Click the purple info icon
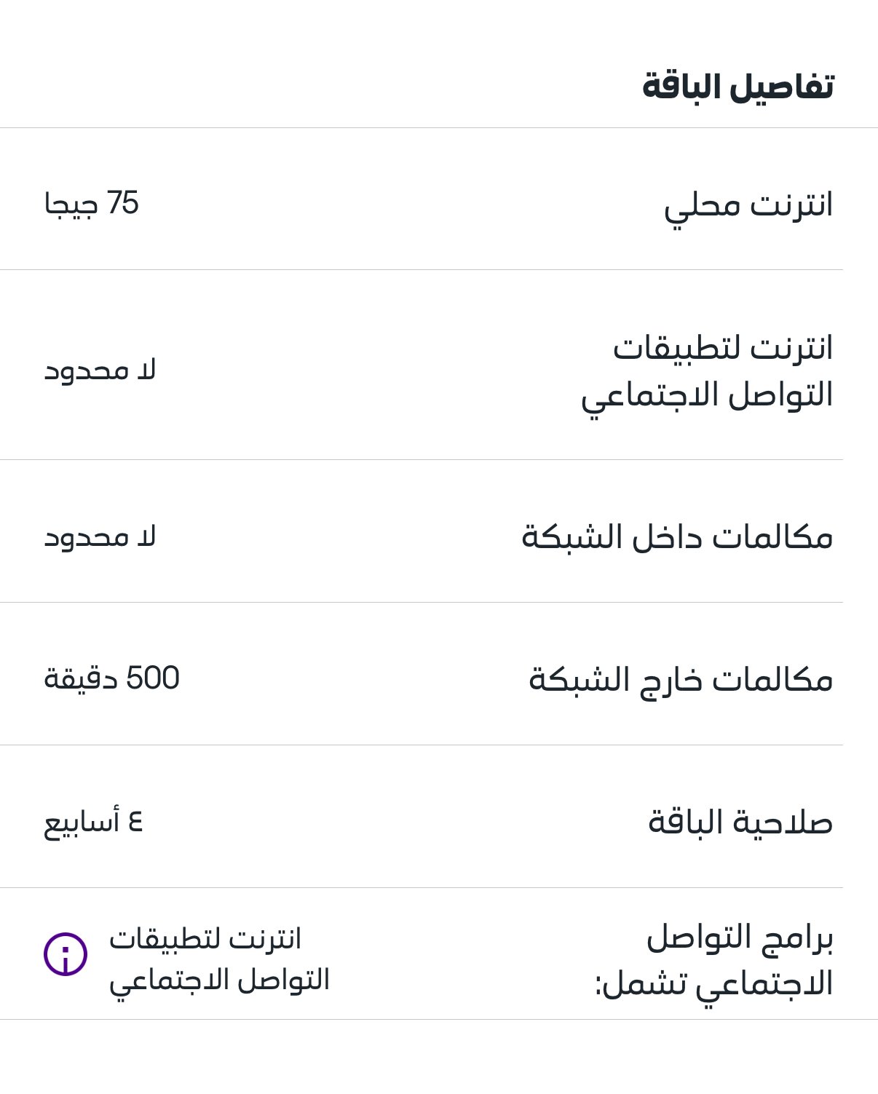The width and height of the screenshot is (878, 1094). [66, 954]
